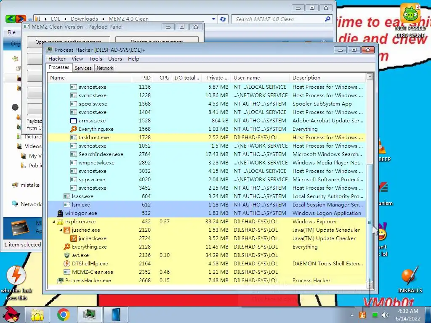Select the lsm.exe process row

pos(207,205)
